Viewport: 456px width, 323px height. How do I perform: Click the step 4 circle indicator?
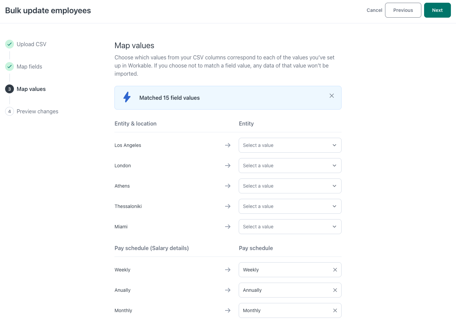pyautogui.click(x=9, y=111)
